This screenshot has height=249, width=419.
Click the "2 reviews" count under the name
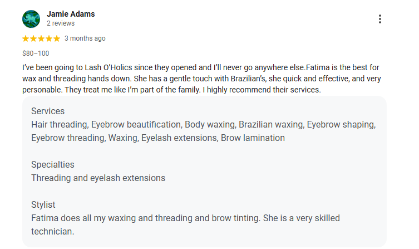coord(61,24)
